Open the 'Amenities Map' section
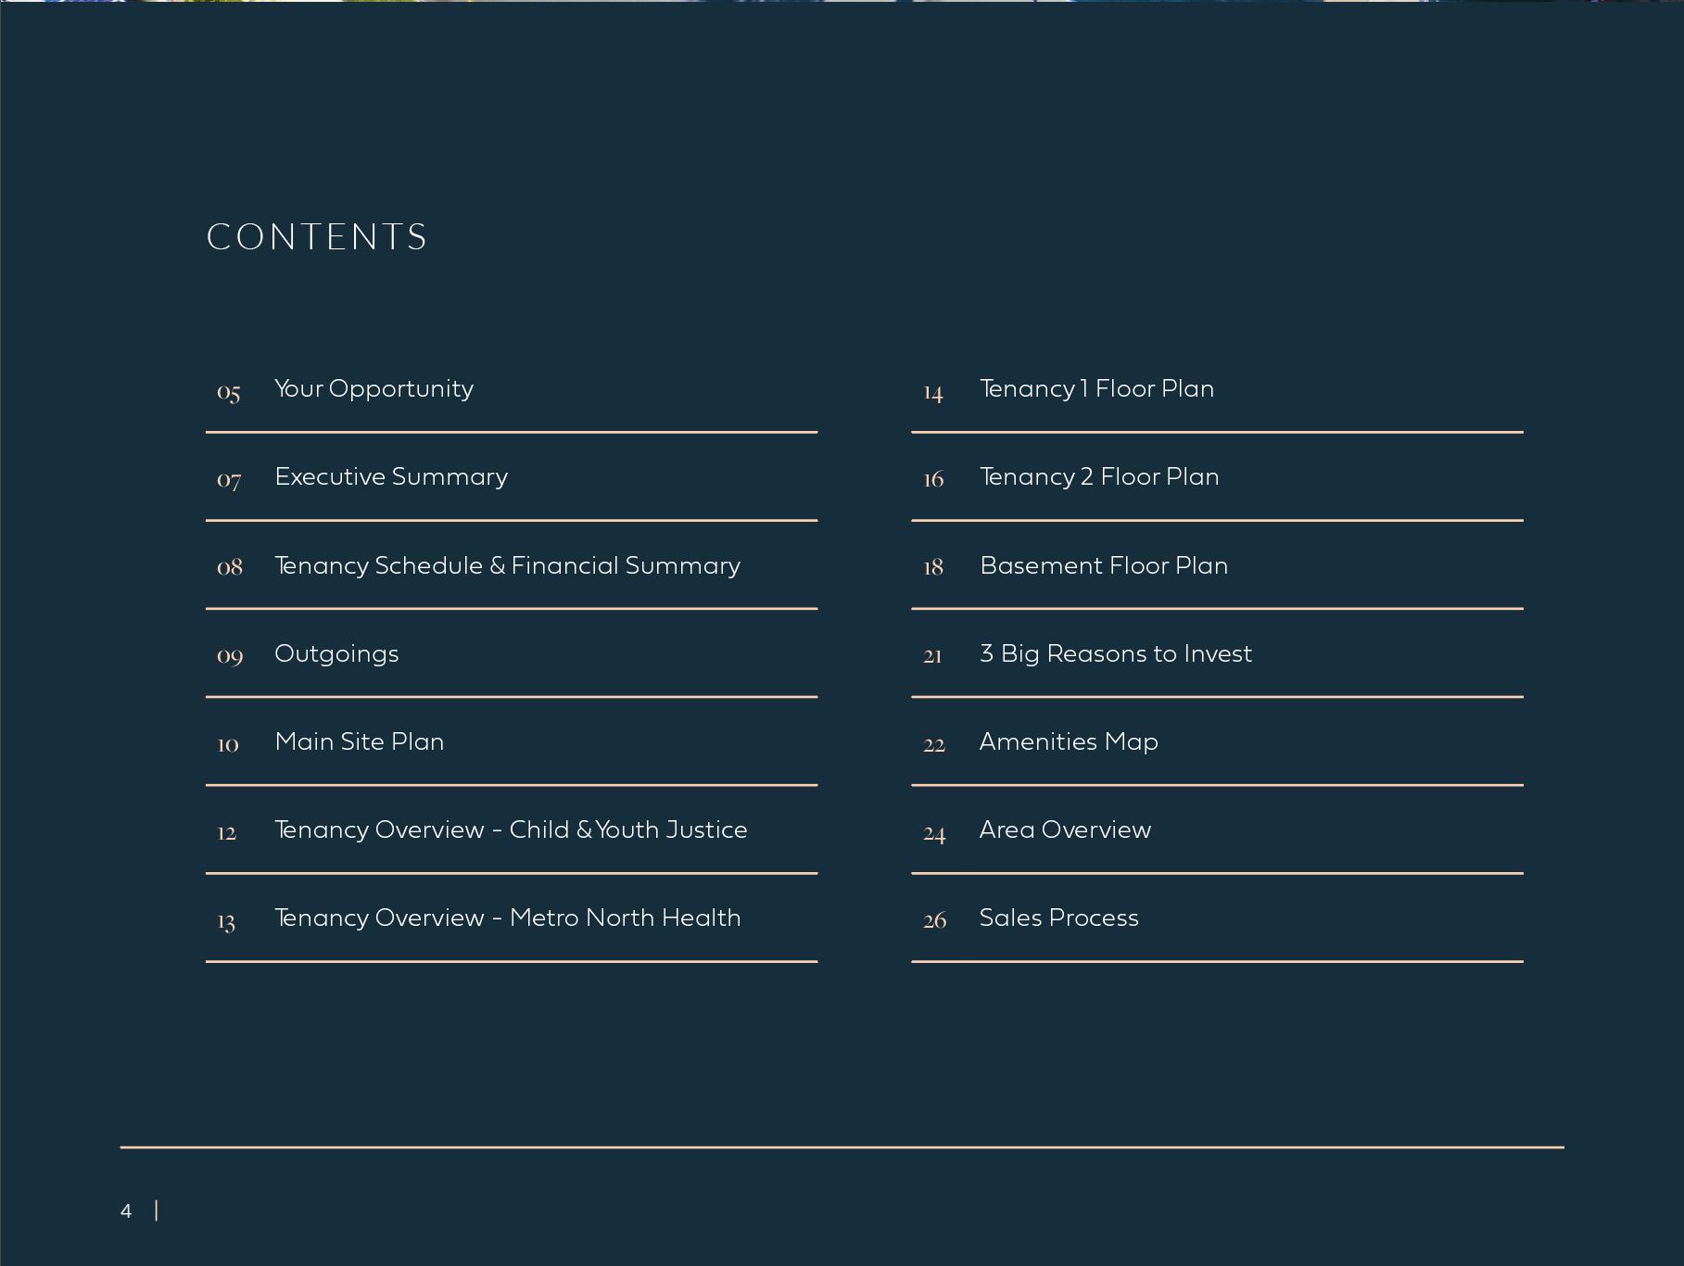This screenshot has height=1266, width=1684. pyautogui.click(x=1069, y=741)
